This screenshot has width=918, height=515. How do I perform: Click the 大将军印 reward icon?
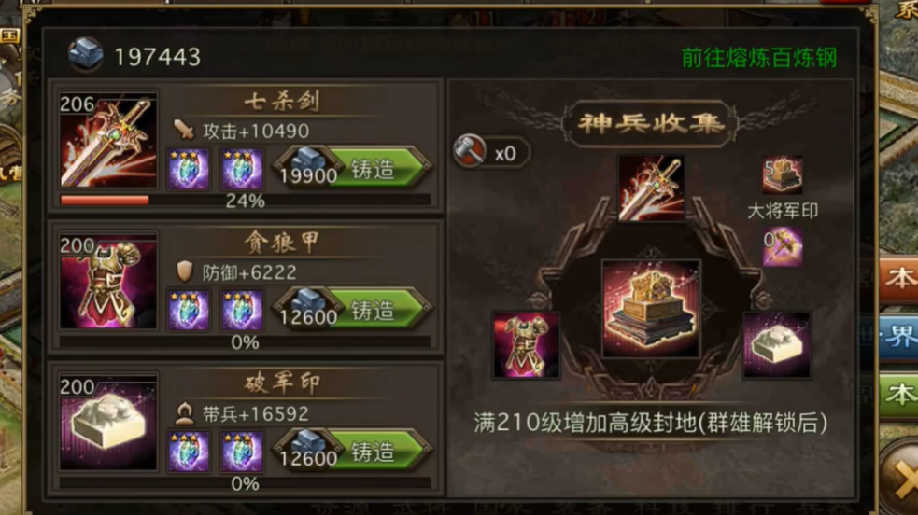pyautogui.click(x=783, y=174)
